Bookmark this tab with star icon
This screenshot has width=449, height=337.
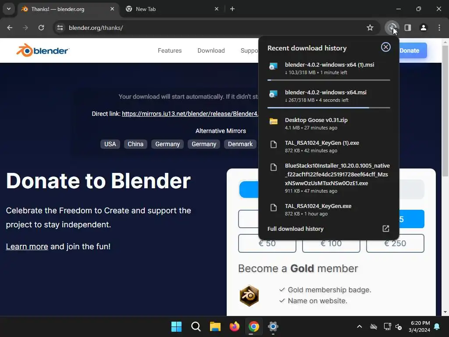pos(370,28)
